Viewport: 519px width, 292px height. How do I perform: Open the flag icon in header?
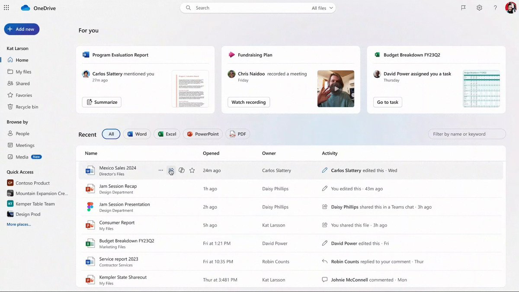463,8
